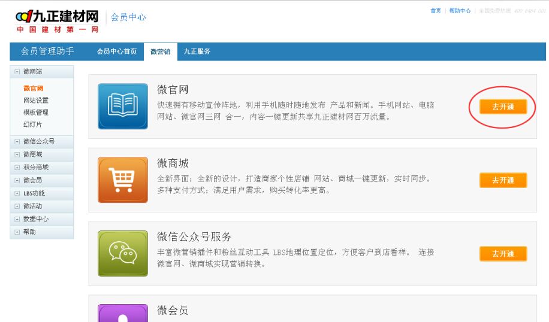This screenshot has width=549, height=322.
Task: Expand the 积分商城 sidebar section
Action: click(17, 168)
